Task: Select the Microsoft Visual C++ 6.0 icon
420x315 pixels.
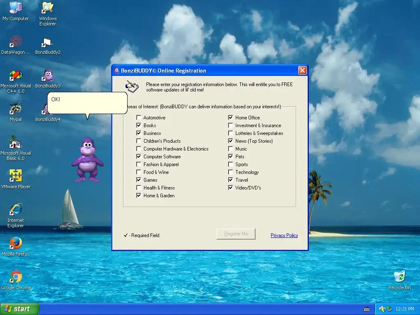Action: click(16, 82)
